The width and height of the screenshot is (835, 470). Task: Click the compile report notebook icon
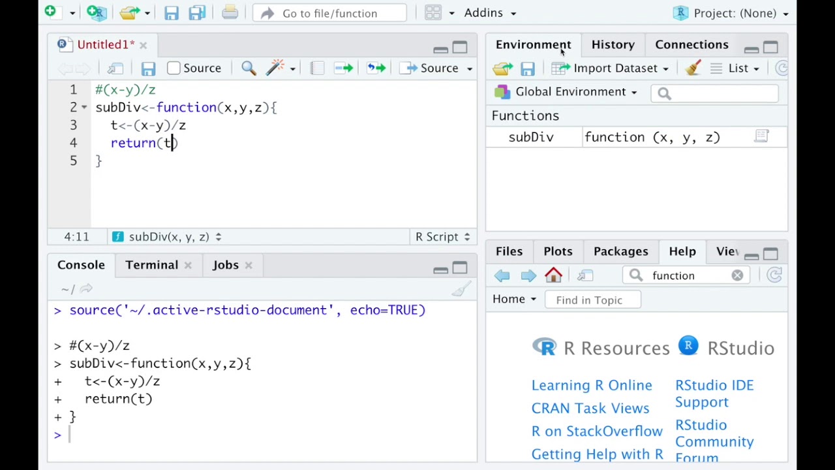point(317,68)
